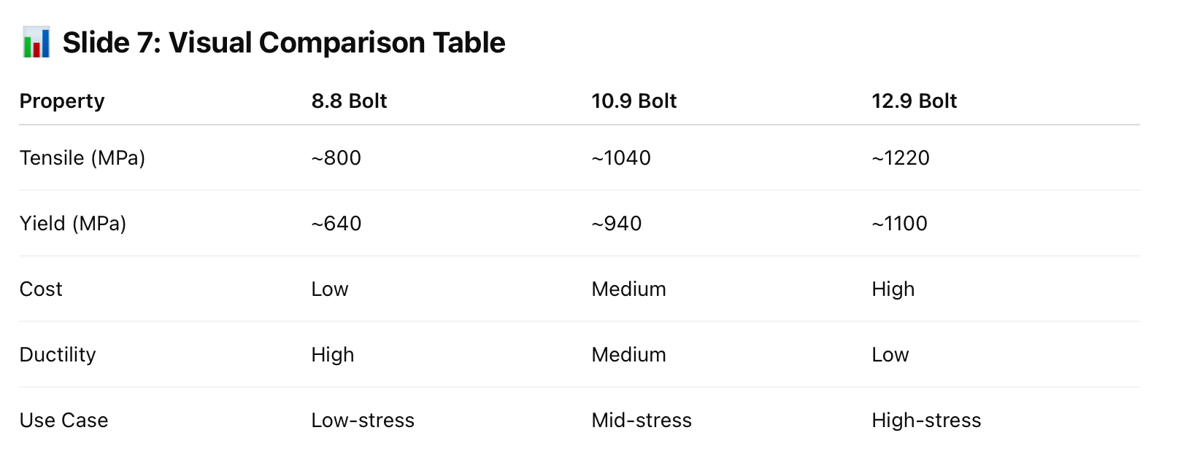
Task: Select the Cost row label
Action: tap(41, 289)
